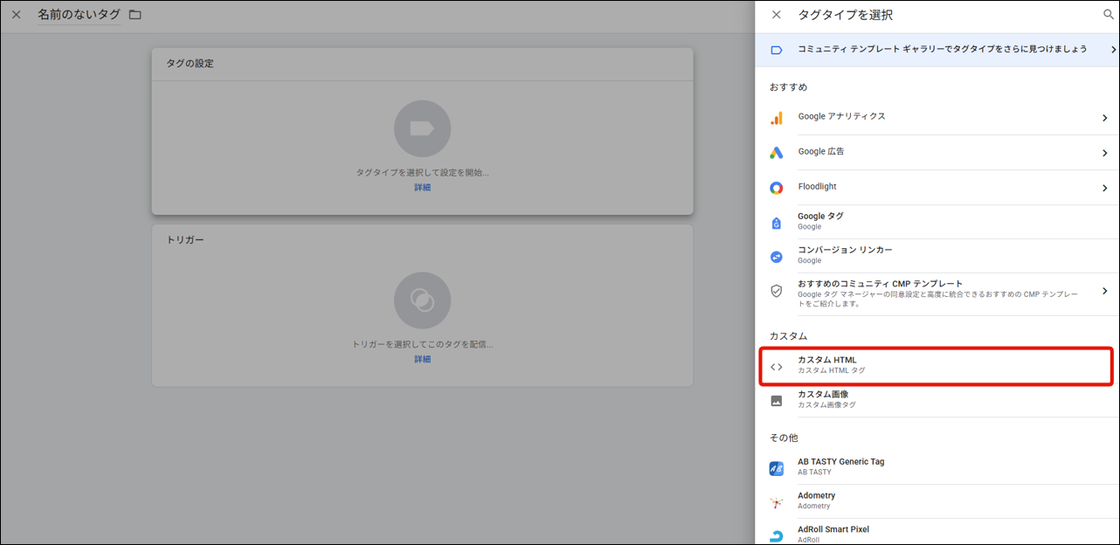The image size is (1120, 545).
Task: Click the Floodlight circular icon
Action: 776,188
